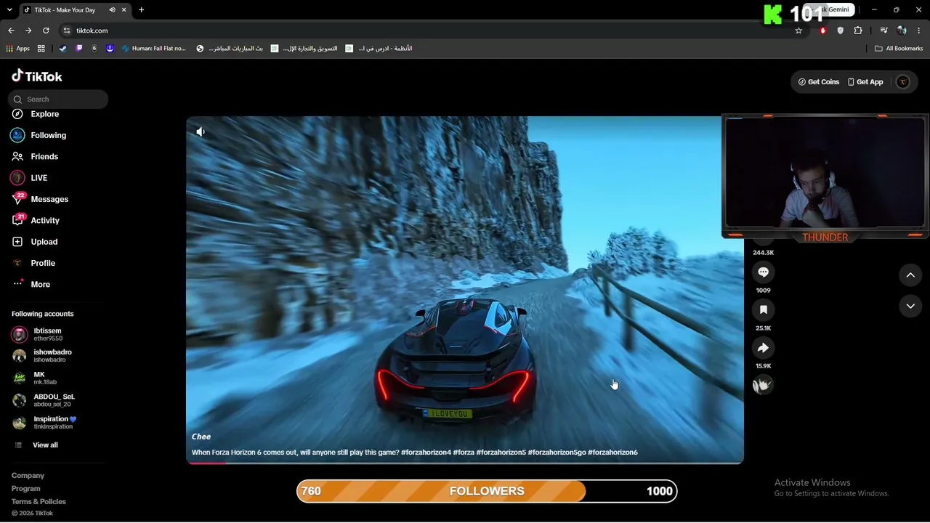Open a new browser tab

pyautogui.click(x=141, y=10)
